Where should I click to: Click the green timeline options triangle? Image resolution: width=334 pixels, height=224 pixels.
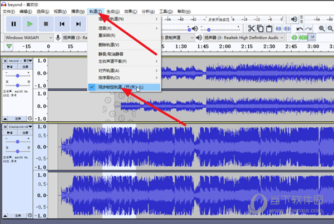coord(9,46)
